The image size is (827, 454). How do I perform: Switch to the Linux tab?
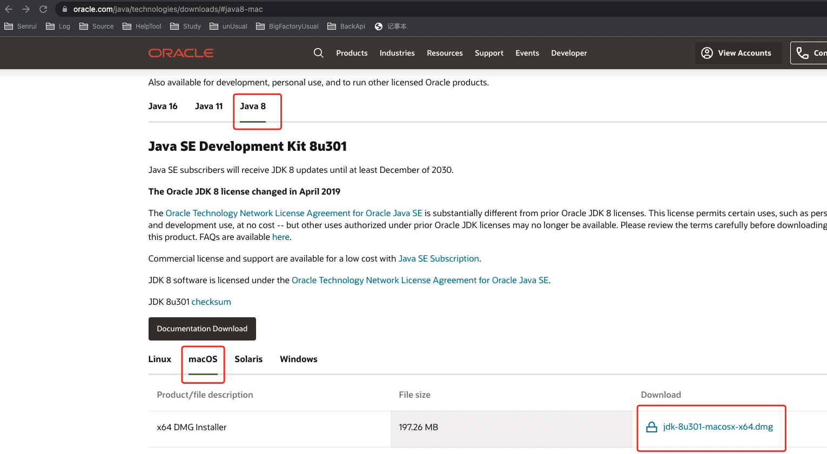coord(159,359)
